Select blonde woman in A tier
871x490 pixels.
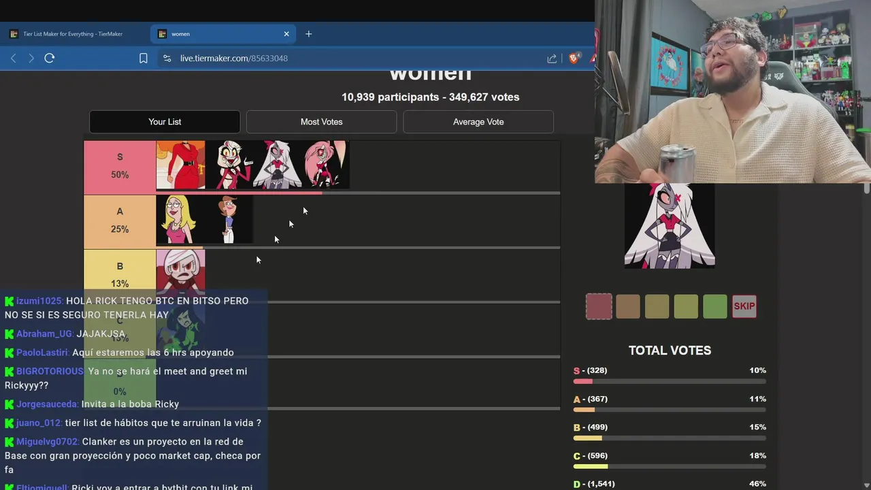(180, 219)
